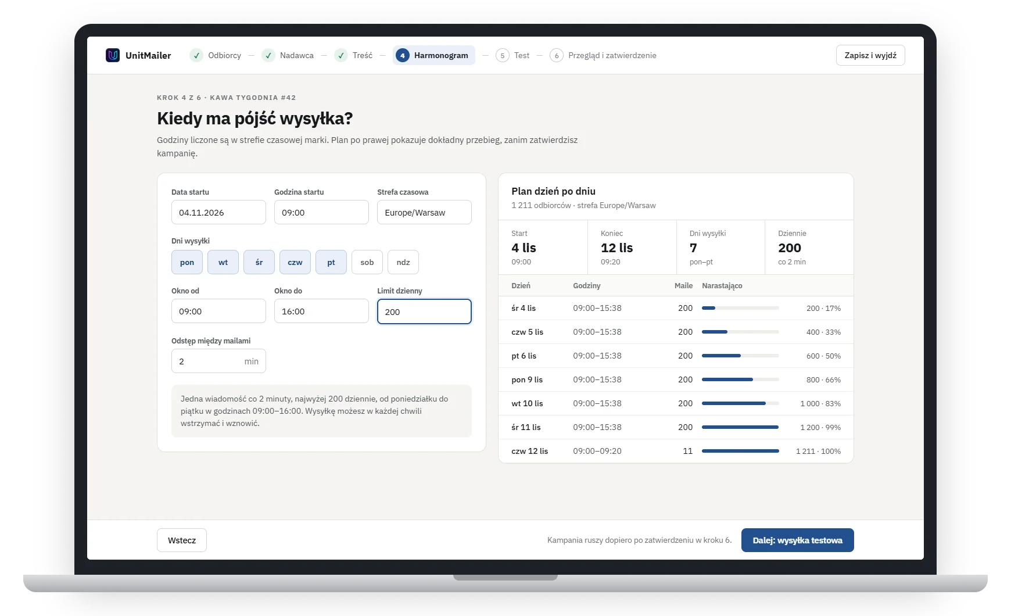The image size is (1011, 616).
Task: Click the Zapisz i wyjdź button
Action: click(x=870, y=55)
